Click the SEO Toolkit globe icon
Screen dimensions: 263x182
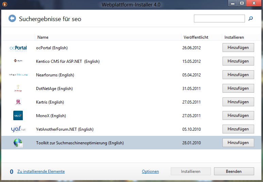tap(18, 143)
